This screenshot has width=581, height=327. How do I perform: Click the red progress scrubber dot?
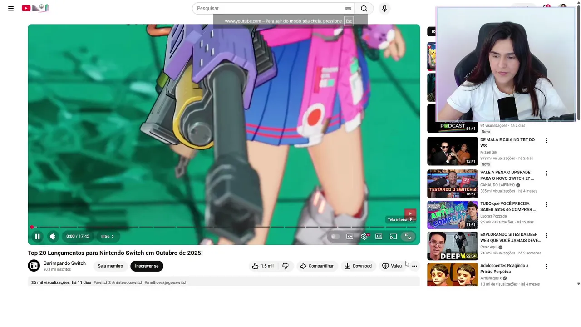[32, 227]
